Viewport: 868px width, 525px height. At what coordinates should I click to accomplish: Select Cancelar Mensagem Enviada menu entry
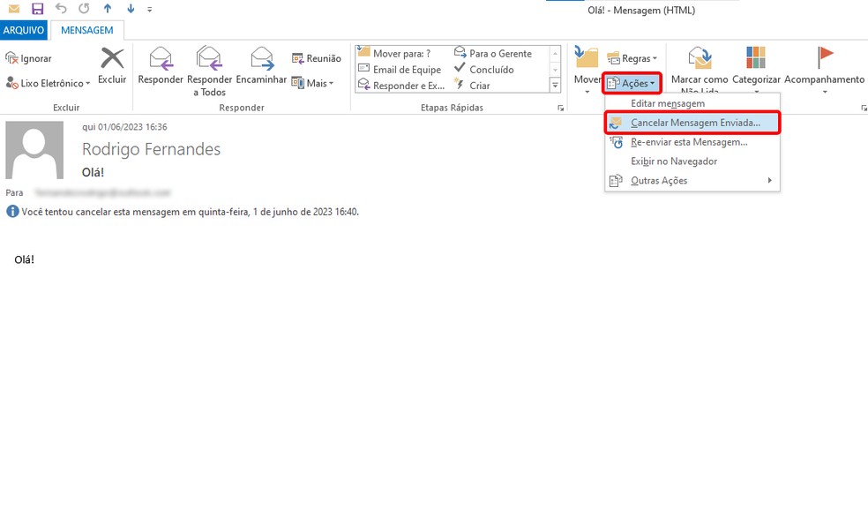pyautogui.click(x=692, y=123)
